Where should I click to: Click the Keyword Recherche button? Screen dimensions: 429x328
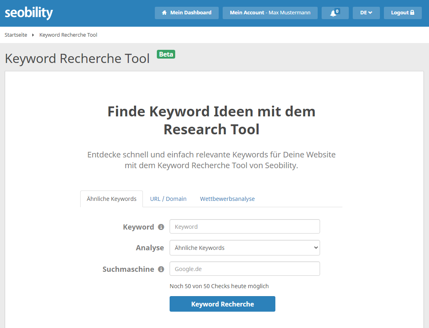point(222,304)
